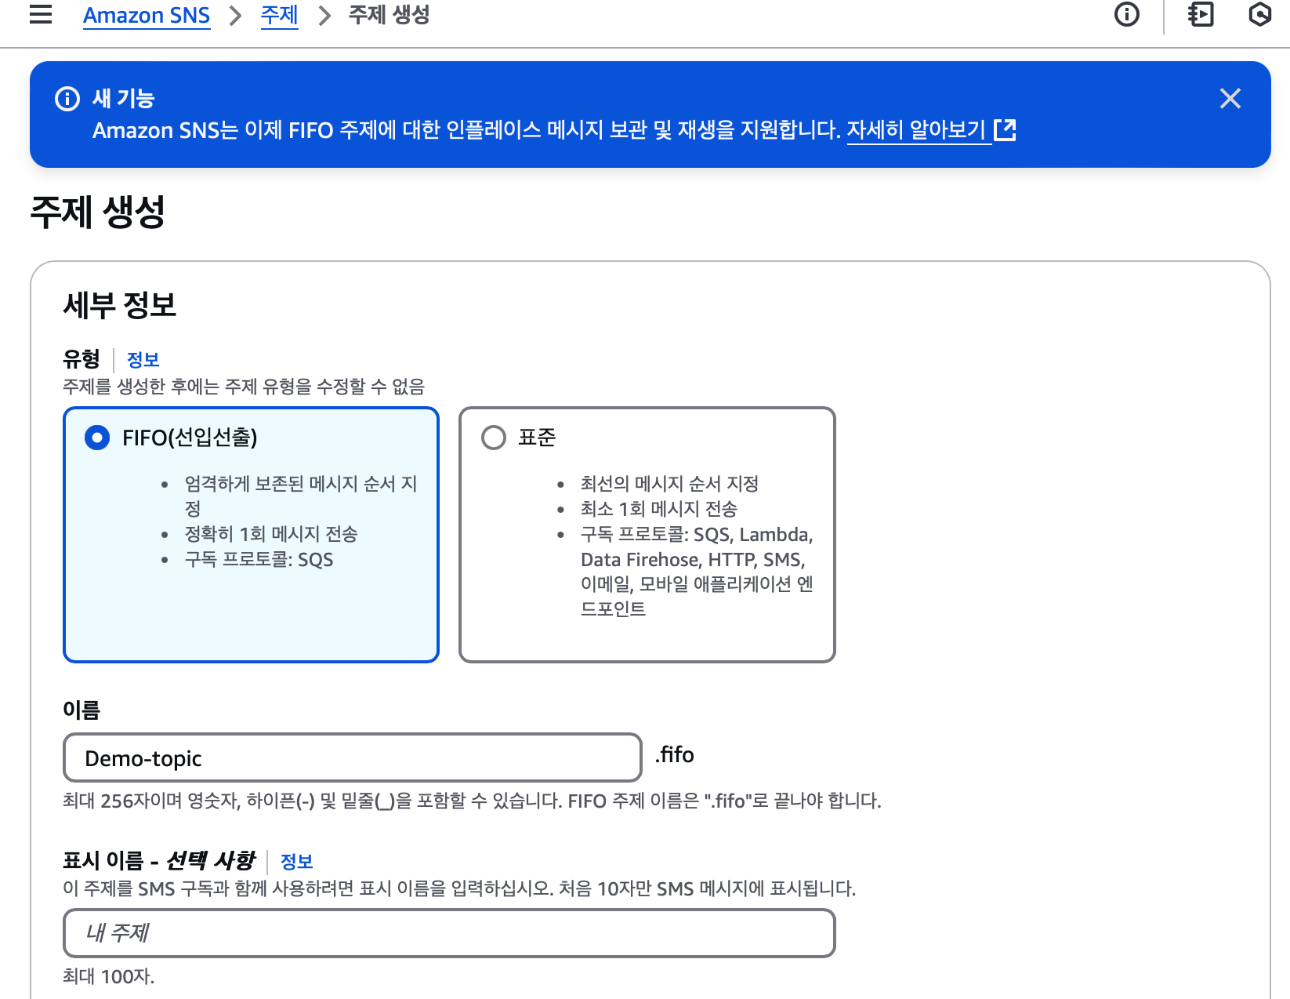Image resolution: width=1290 pixels, height=999 pixels.
Task: Open the hamburger navigation menu
Action: 41,14
